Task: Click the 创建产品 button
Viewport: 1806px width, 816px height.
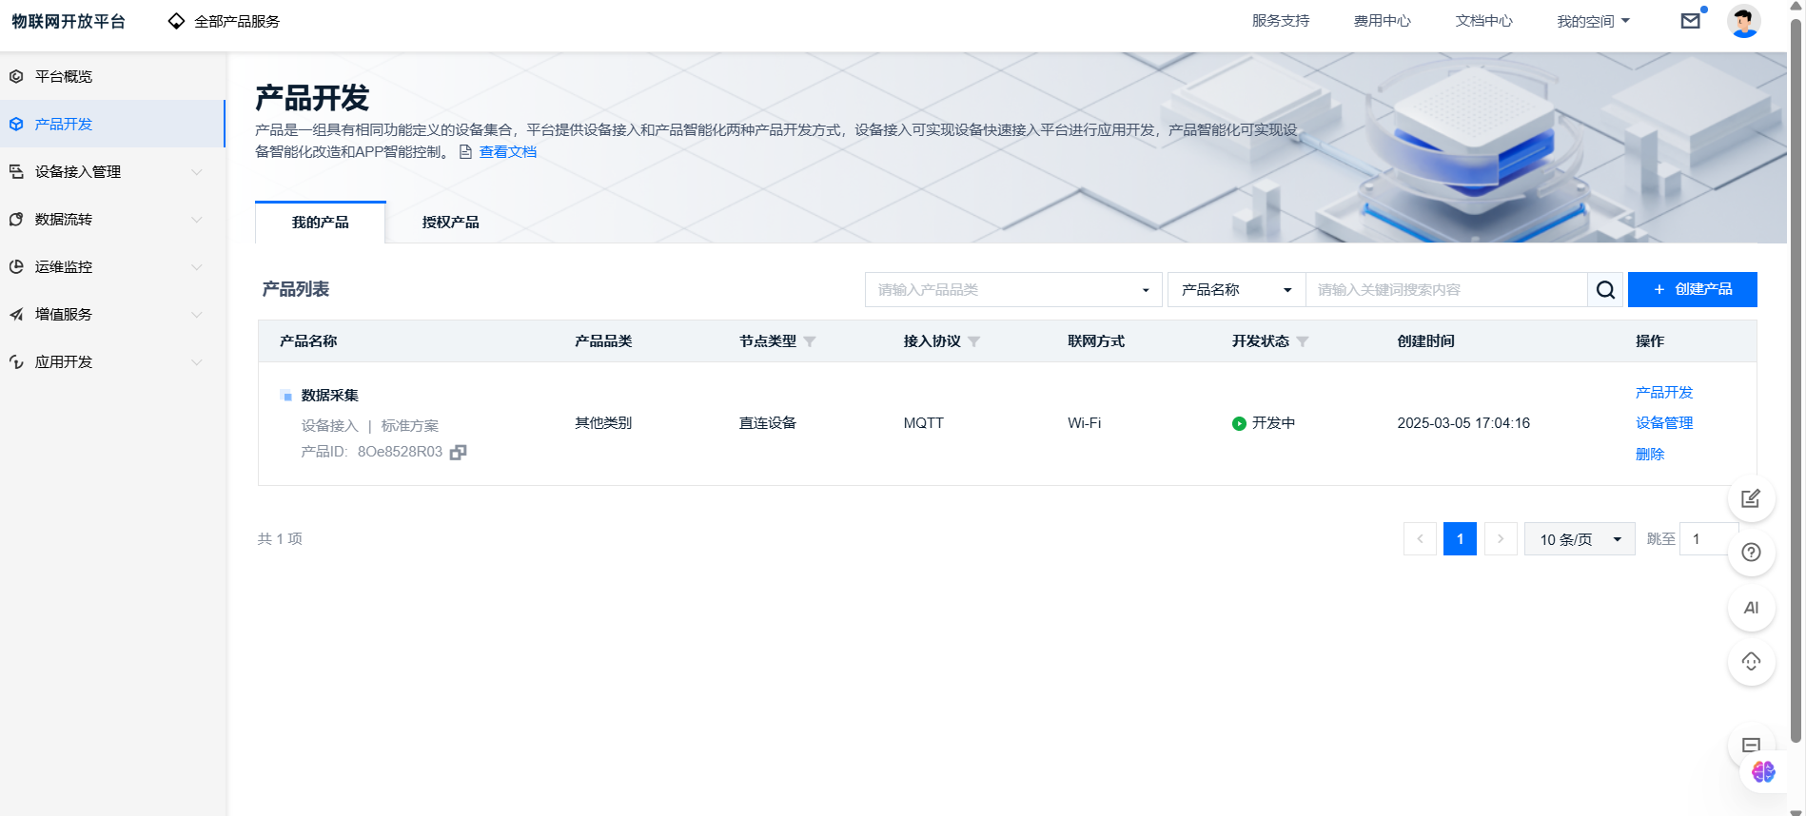Action: click(1692, 289)
